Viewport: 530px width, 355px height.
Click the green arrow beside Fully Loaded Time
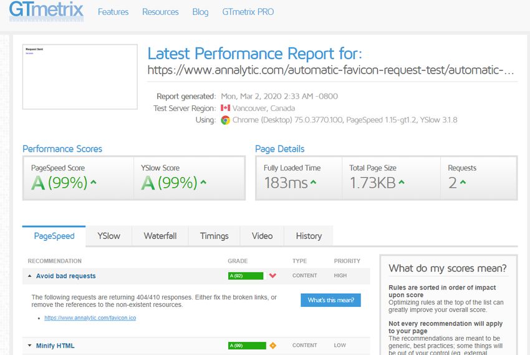[314, 182]
